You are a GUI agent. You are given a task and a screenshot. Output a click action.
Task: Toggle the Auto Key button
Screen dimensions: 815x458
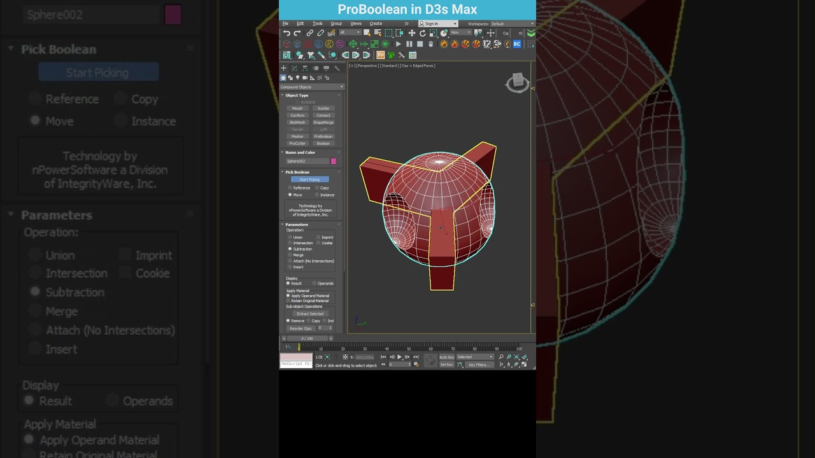[x=446, y=357]
